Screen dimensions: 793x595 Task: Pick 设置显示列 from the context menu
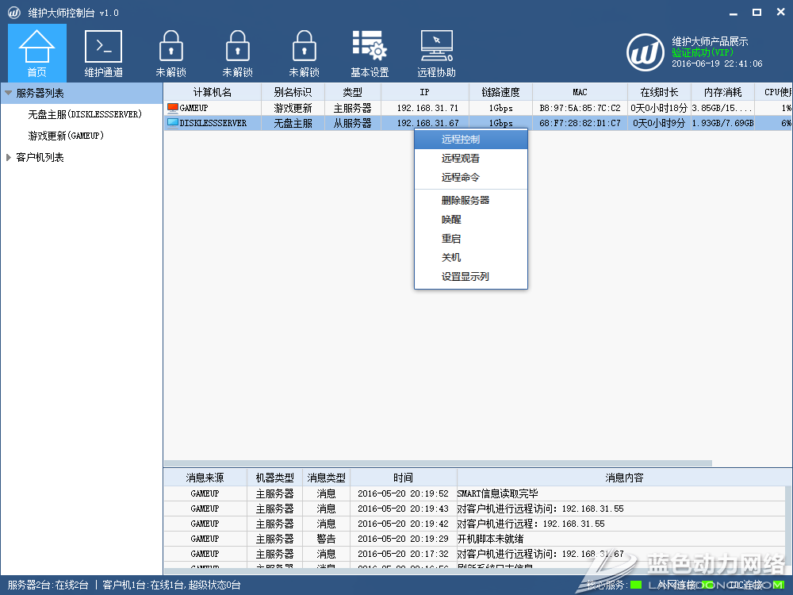465,276
